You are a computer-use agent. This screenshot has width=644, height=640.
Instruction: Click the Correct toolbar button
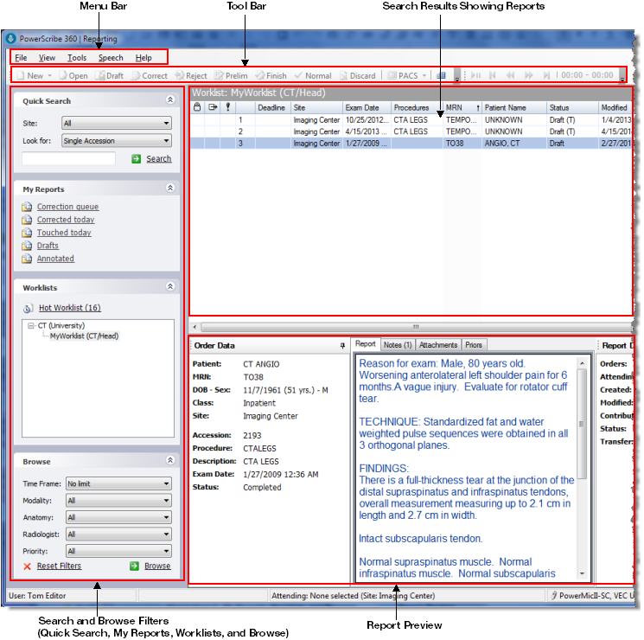pos(150,75)
